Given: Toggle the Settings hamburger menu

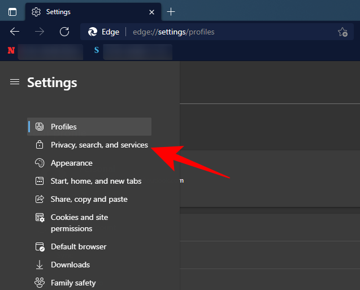Looking at the screenshot, I should point(15,83).
